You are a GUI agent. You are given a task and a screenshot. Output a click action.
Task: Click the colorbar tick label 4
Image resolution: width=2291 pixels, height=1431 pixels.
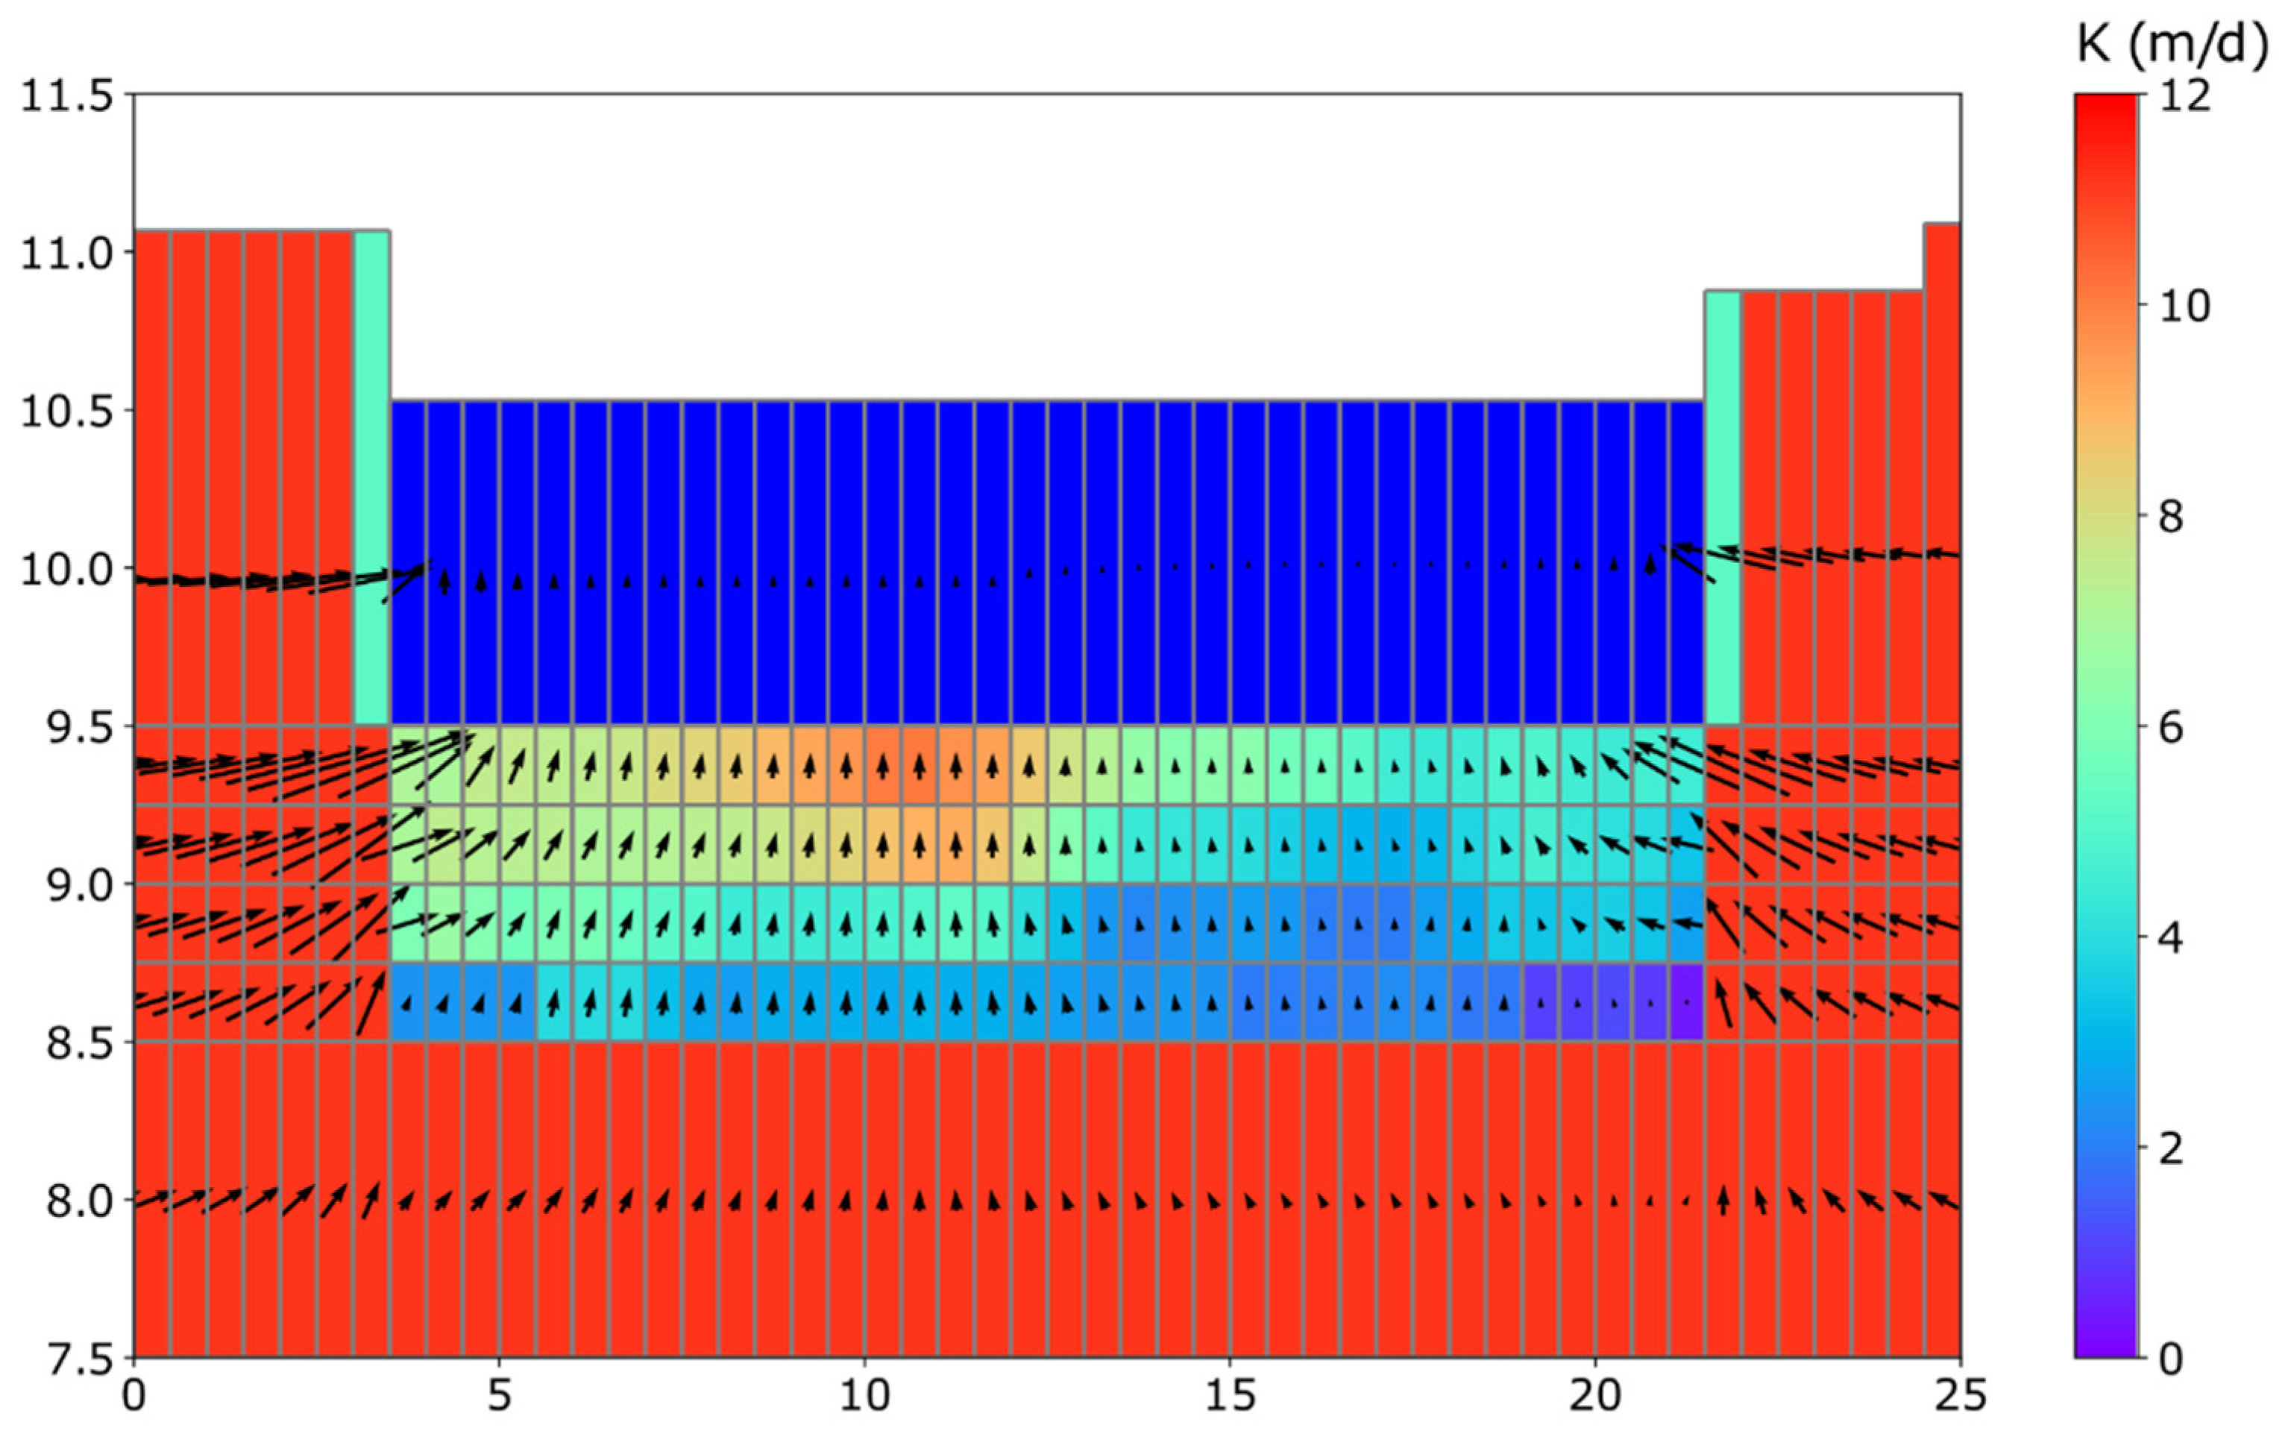[2172, 939]
